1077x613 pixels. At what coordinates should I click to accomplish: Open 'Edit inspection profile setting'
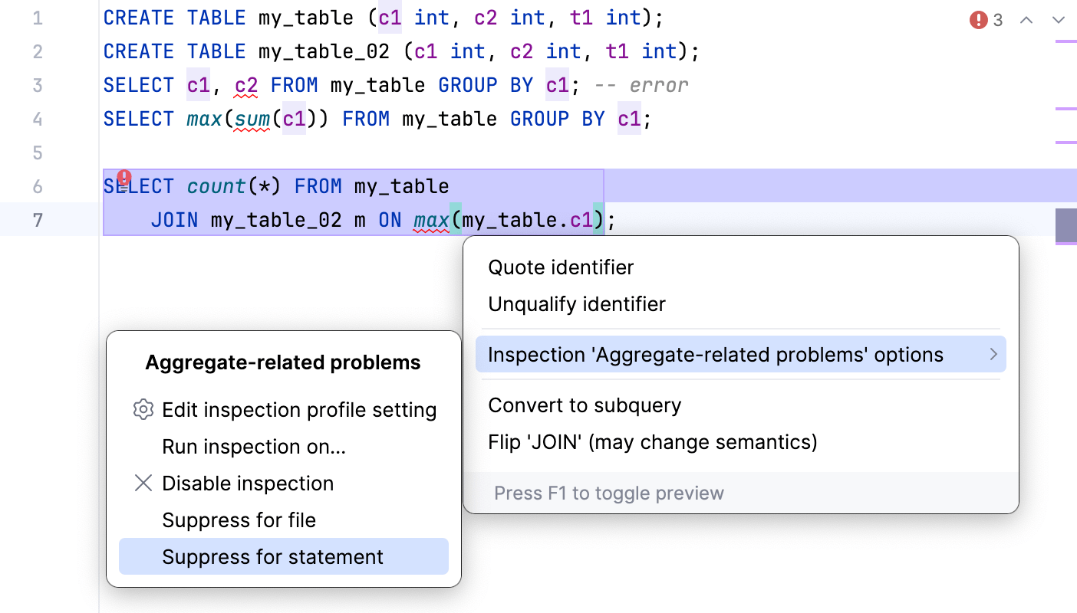point(298,409)
